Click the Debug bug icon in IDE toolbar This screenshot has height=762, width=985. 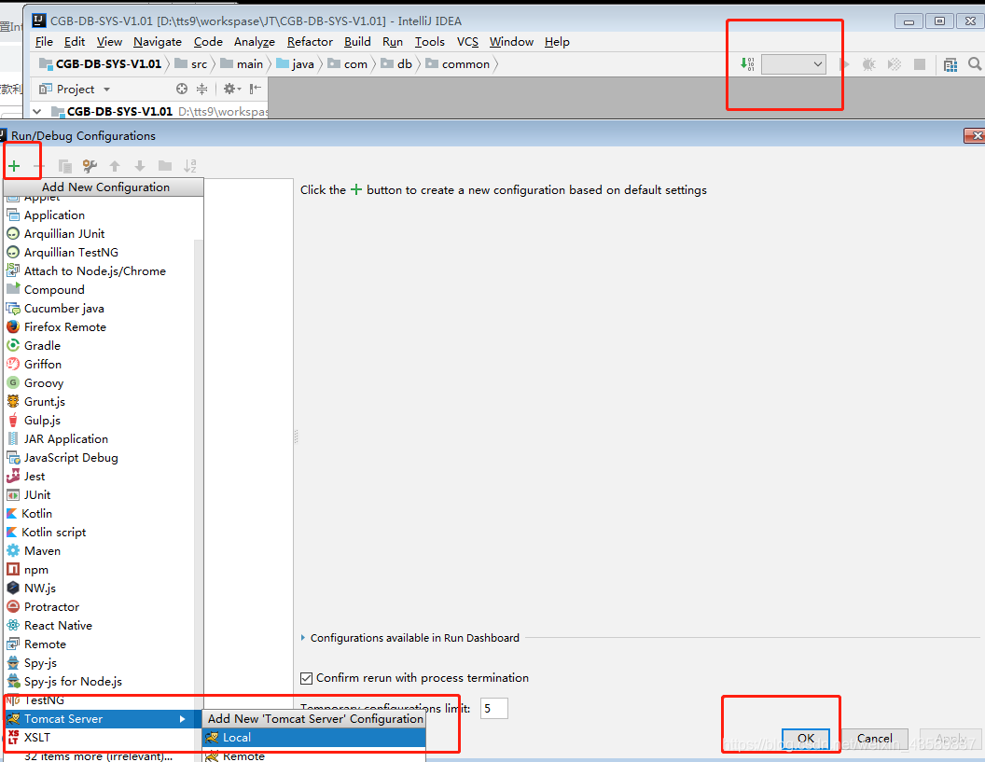868,64
